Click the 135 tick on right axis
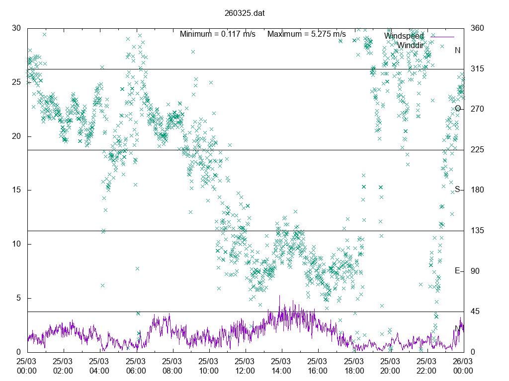 pos(476,231)
